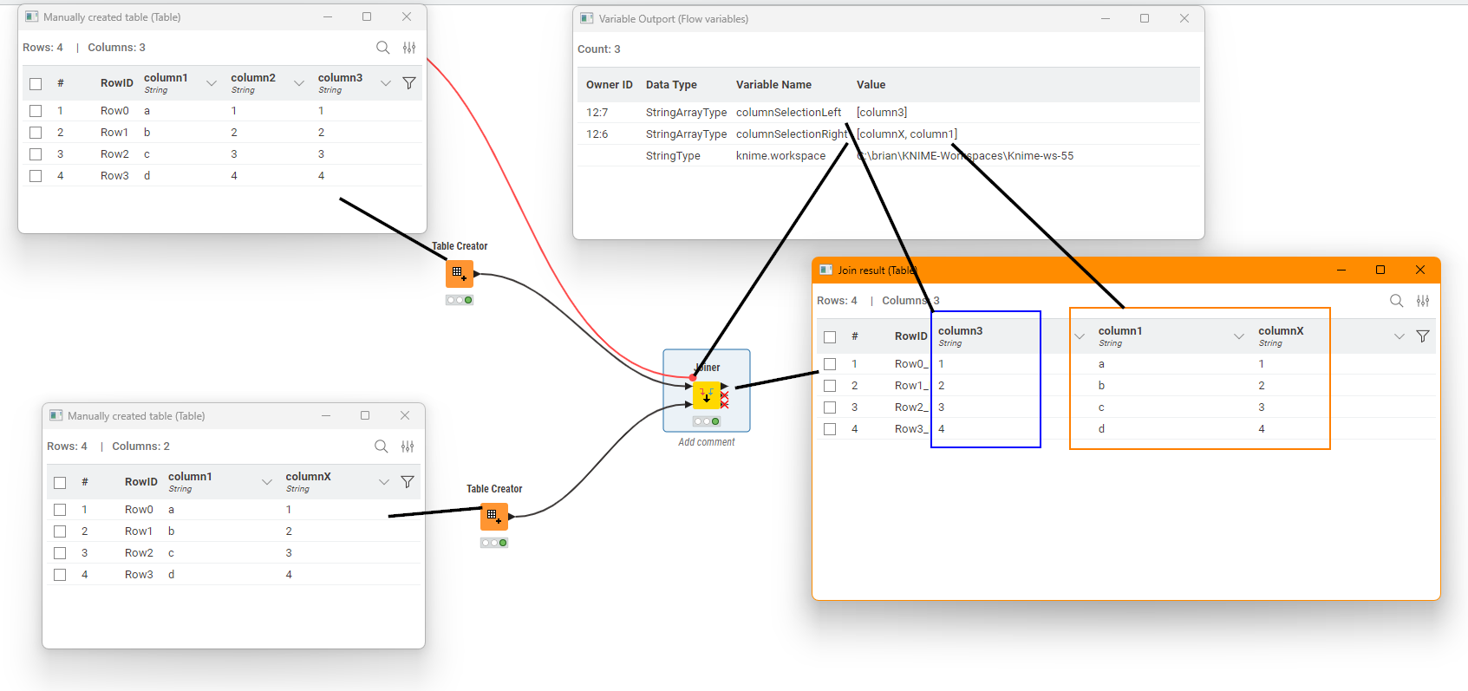Select the lower Table Creator node
Image resolution: width=1468 pixels, height=691 pixels.
click(494, 517)
